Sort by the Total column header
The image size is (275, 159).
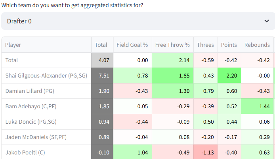pos(101,45)
